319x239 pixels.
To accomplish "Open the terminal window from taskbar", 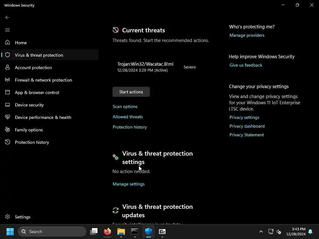I will click(135, 232).
